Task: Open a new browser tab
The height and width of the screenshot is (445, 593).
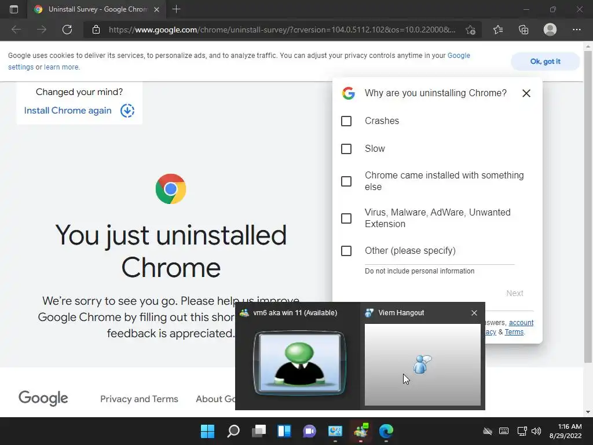Action: coord(176,9)
